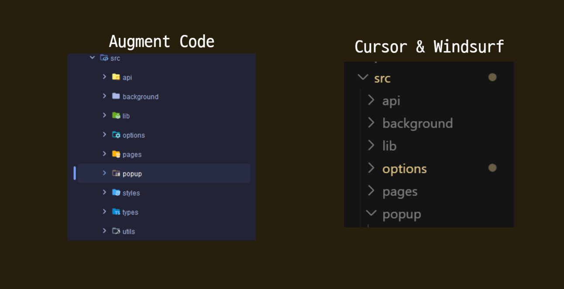Click the TS types folder icon in Augment Code
The width and height of the screenshot is (564, 289).
(x=116, y=212)
